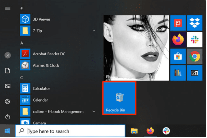Open the 7z File Manager tile
This screenshot has width=207, height=138.
pos(194,73)
